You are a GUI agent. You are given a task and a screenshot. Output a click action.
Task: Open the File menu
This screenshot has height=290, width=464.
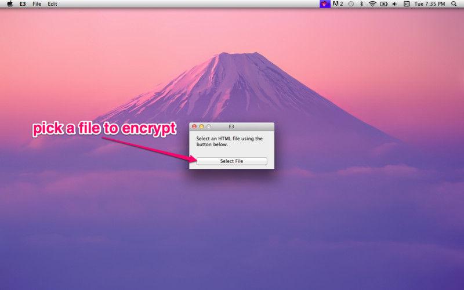tap(37, 4)
